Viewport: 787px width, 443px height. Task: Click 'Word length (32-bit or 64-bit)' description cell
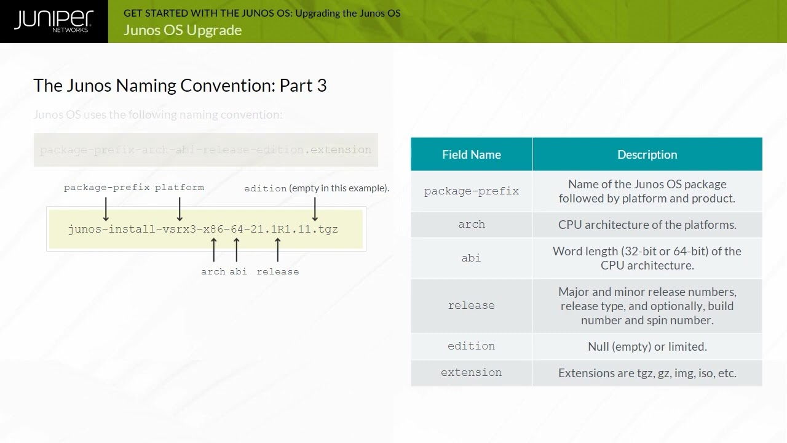click(647, 258)
